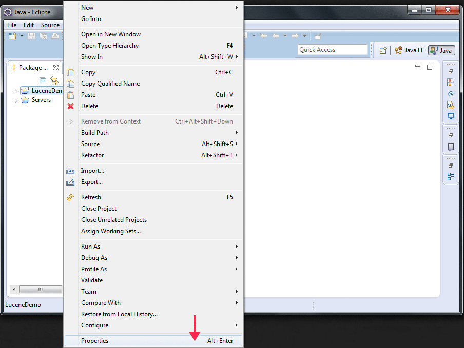Viewport: 464px width, 348px height.
Task: Collapse All in Package Explorer
Action: point(43,80)
